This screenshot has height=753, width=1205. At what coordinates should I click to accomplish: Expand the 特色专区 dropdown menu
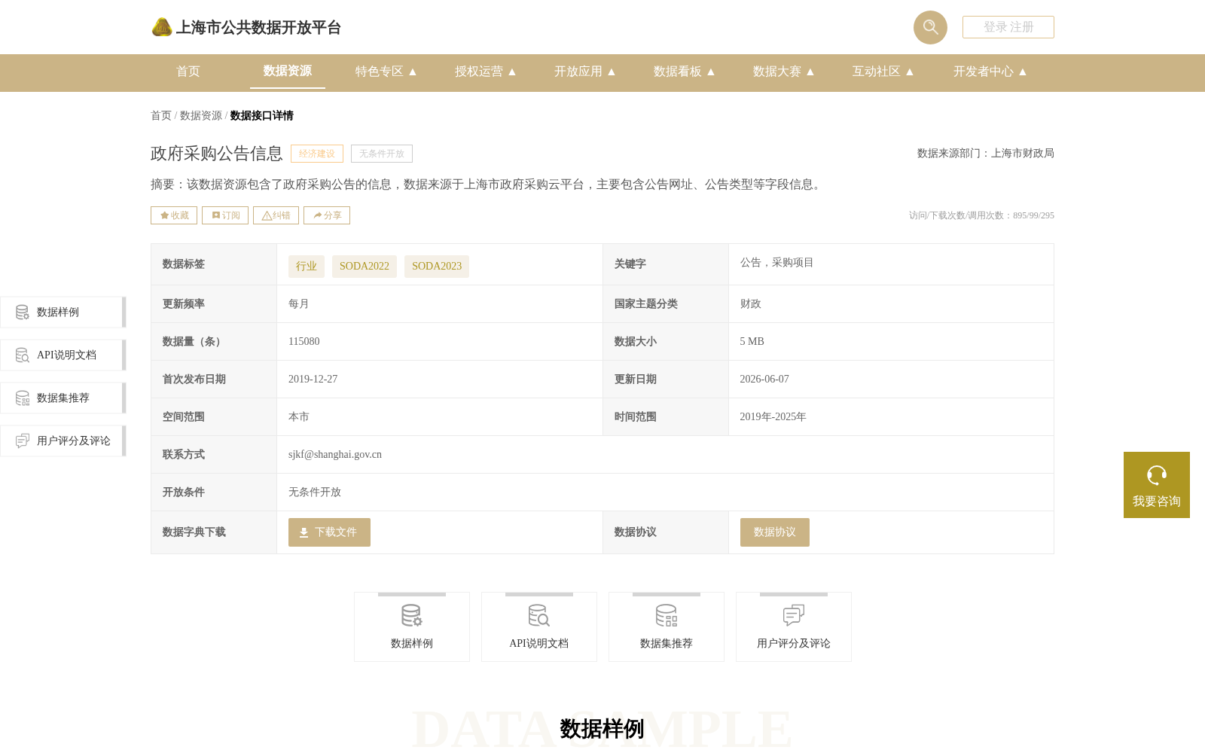coord(386,72)
